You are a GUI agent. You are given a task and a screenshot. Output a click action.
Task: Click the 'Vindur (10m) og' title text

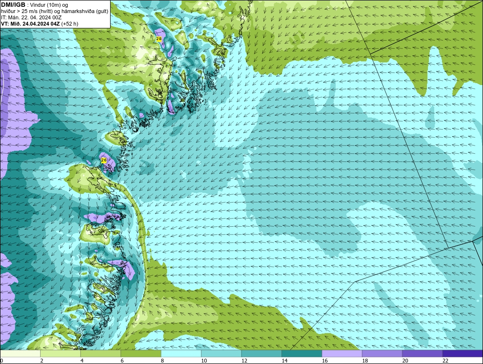point(50,5)
